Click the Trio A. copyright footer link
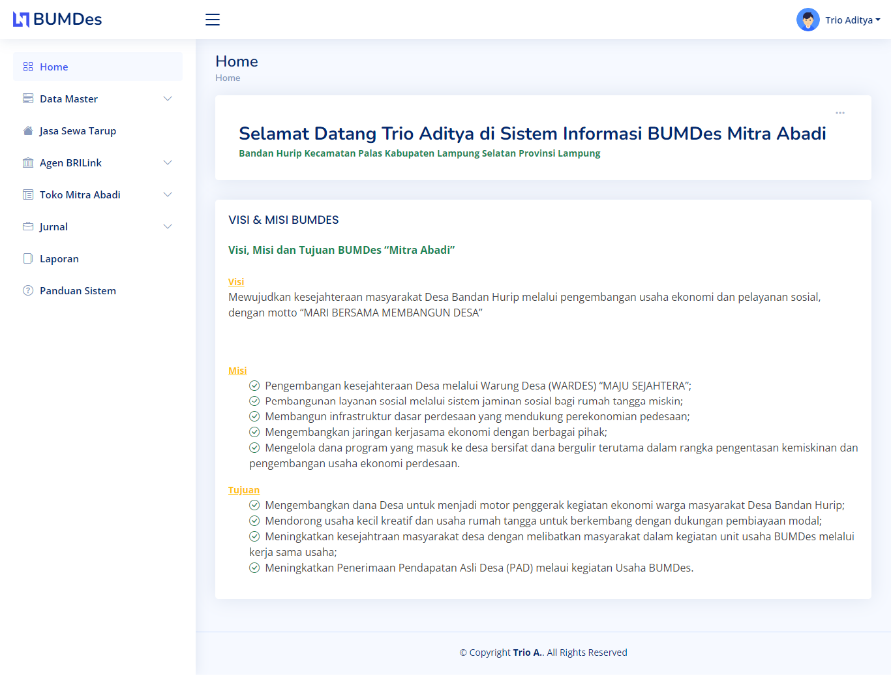 (x=527, y=653)
